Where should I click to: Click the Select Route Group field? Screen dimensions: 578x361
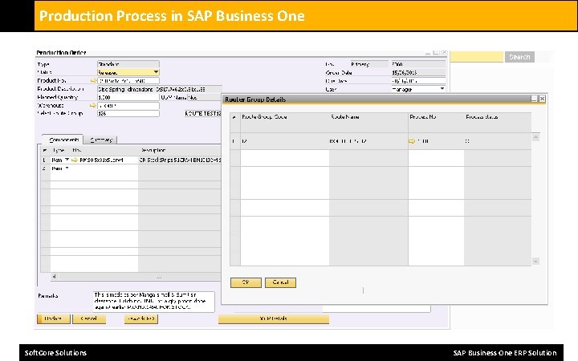point(128,113)
